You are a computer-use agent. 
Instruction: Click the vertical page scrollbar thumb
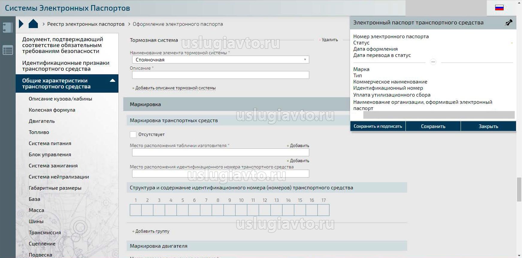[x=519, y=189]
